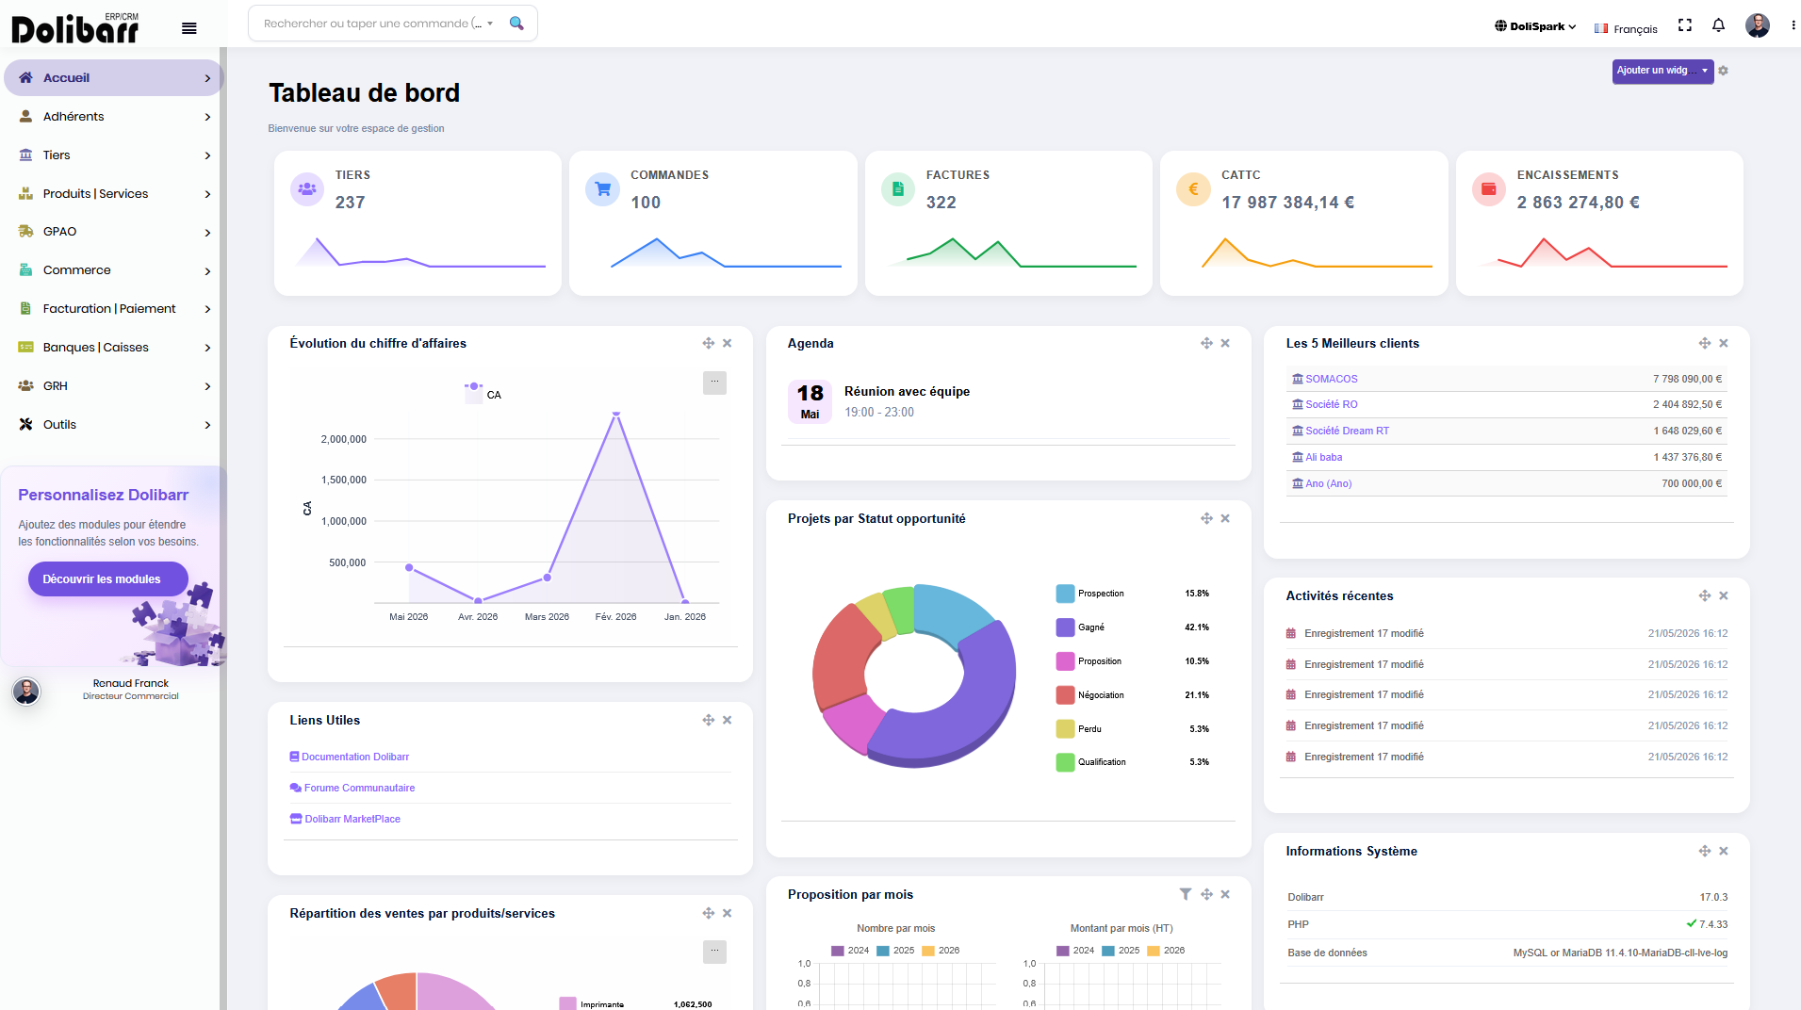This screenshot has width=1801, height=1010.
Task: Click red Négociation slice of donut
Action: coord(842,657)
